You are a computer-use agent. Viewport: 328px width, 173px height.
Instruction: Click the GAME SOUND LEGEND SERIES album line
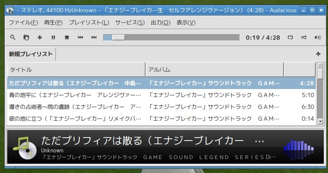[x=159, y=157]
